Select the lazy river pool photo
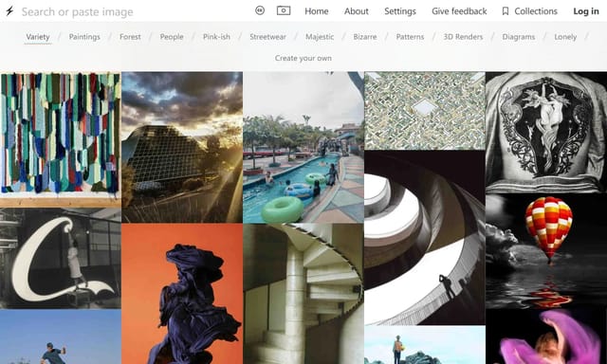Image resolution: width=607 pixels, height=364 pixels. 303,147
